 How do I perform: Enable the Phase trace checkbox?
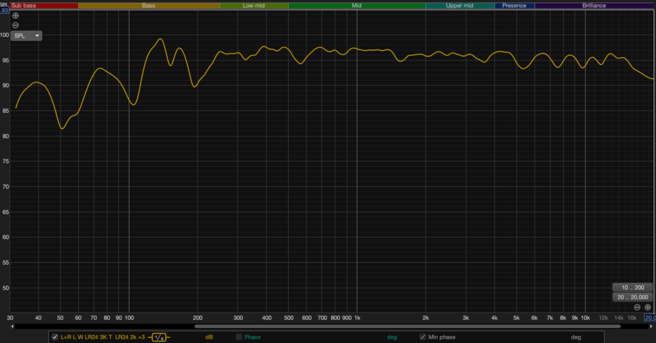click(239, 337)
